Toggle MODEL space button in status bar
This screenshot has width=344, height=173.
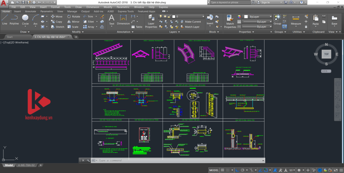pos(214,170)
